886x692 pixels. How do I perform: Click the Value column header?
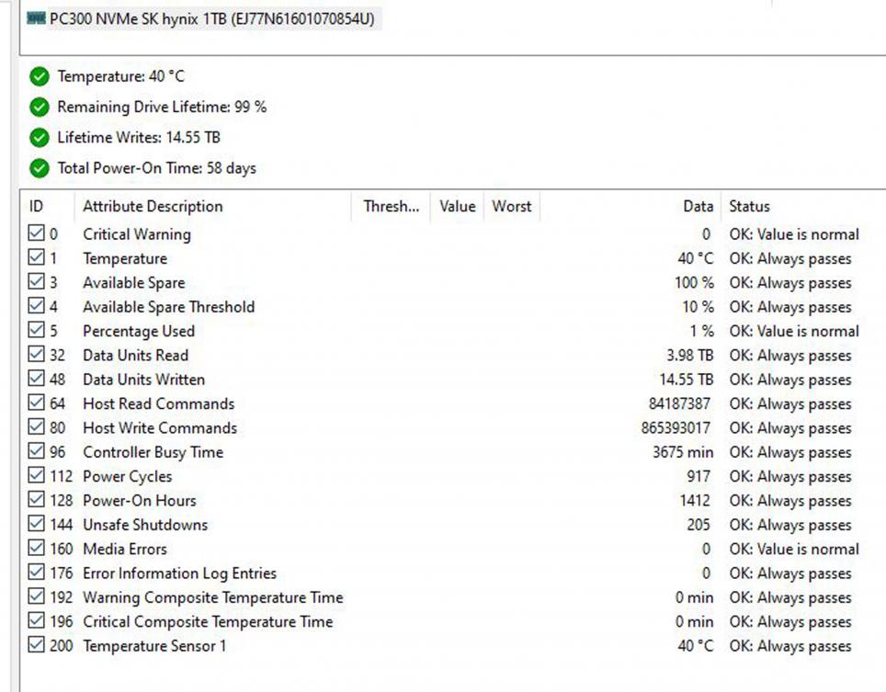[457, 207]
